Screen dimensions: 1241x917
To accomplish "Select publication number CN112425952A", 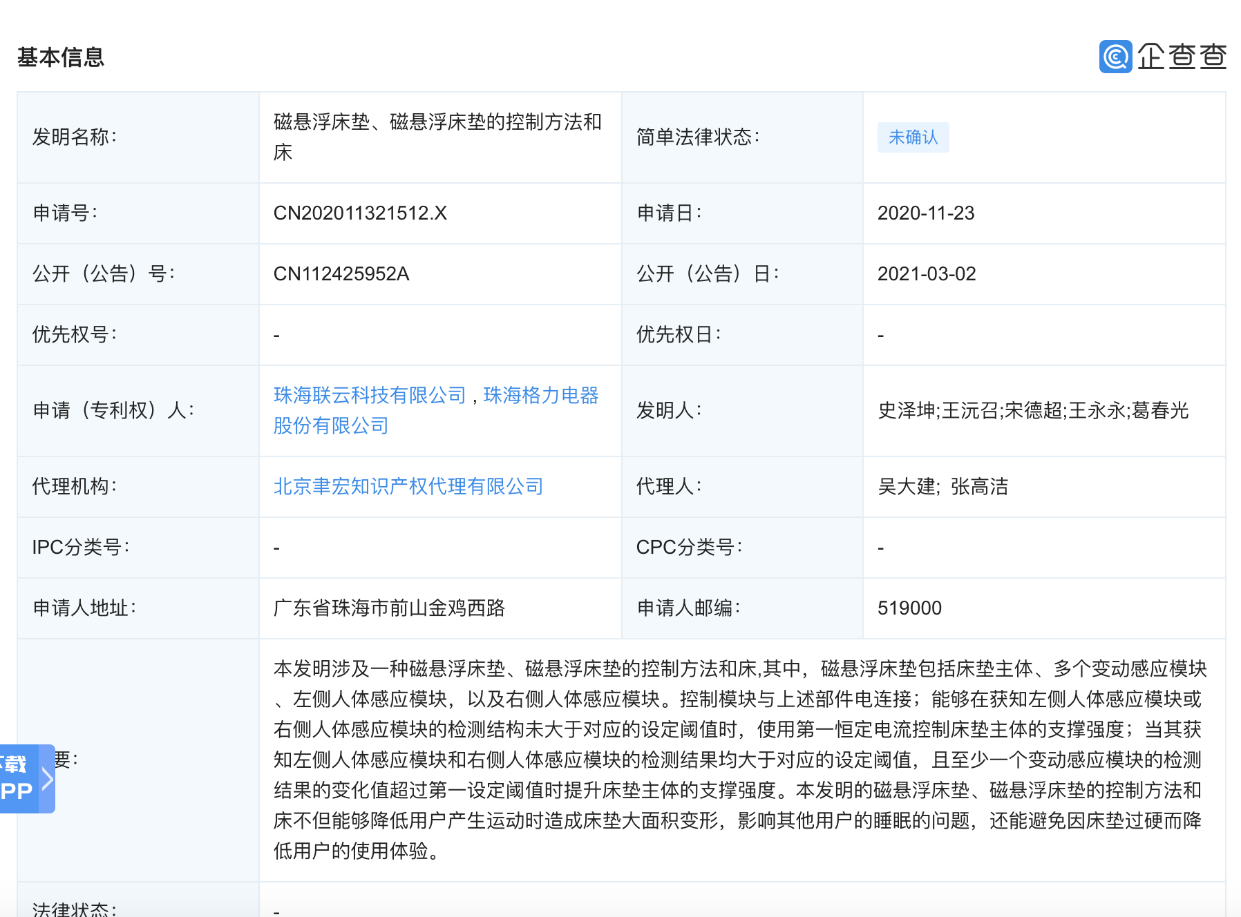I will tap(341, 274).
